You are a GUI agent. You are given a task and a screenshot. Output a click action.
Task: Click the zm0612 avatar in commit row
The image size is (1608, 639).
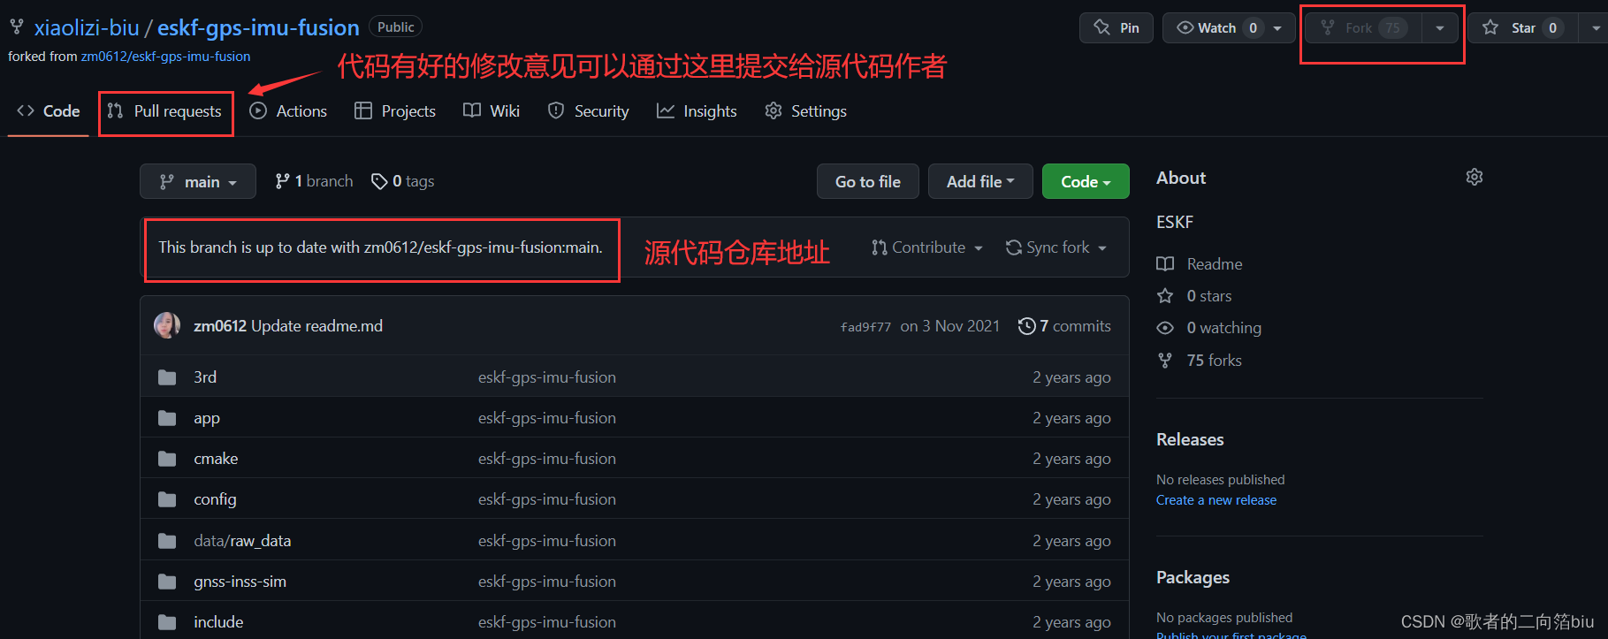click(x=167, y=325)
